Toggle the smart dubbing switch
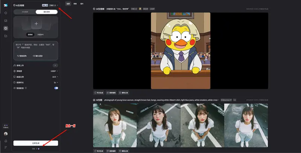The image size is (301, 153). tap(56, 88)
